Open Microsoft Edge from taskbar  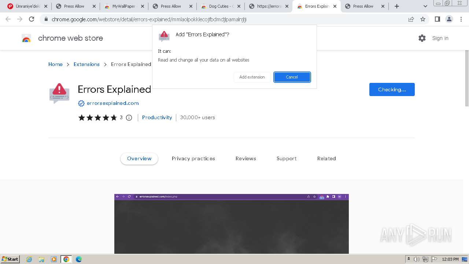tap(79, 259)
